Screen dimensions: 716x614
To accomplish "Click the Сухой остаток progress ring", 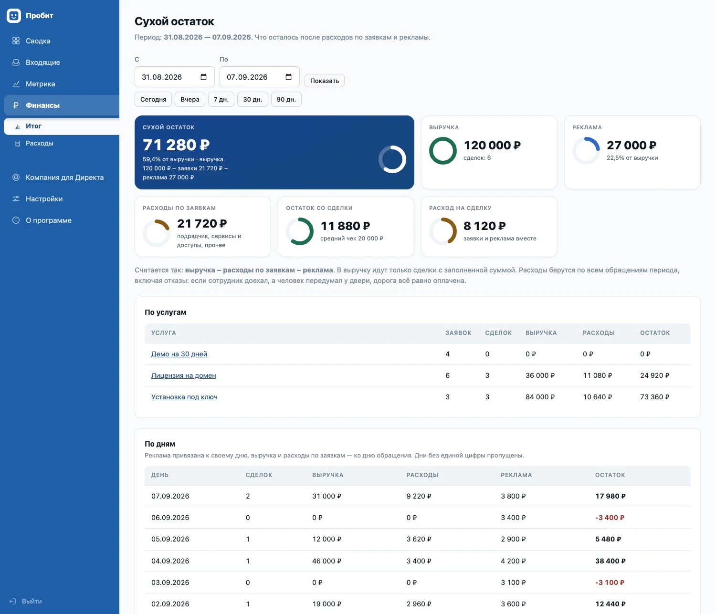I will [392, 159].
